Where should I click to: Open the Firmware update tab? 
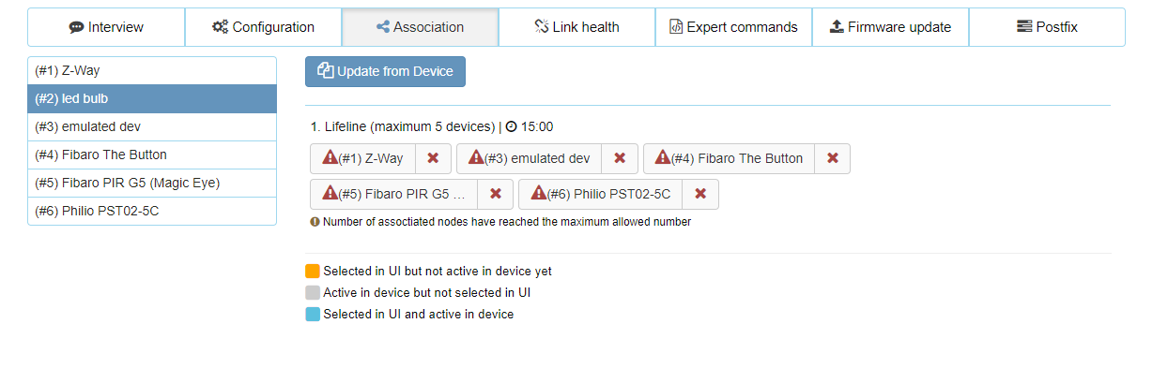pos(890,27)
